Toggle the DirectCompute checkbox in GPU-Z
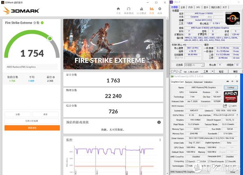 (209, 162)
